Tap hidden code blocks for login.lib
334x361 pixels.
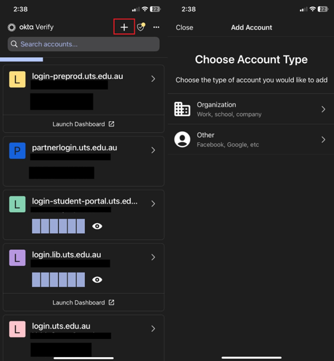58,280
